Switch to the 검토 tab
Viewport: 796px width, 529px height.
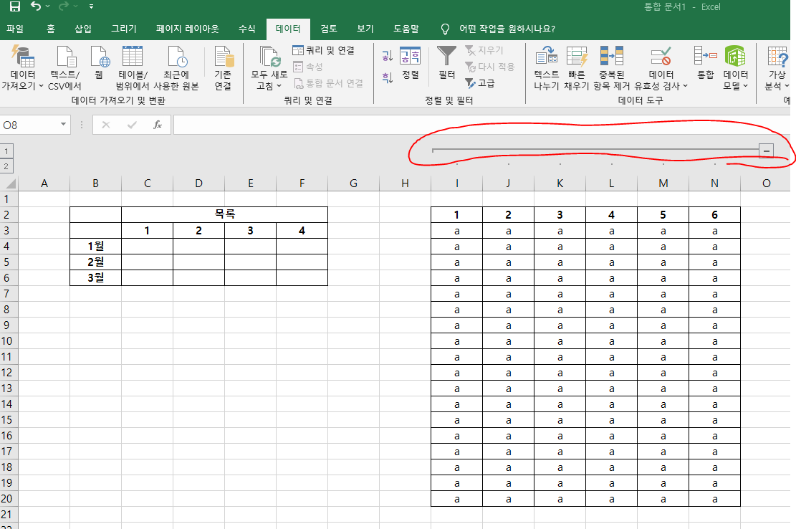[x=329, y=29]
